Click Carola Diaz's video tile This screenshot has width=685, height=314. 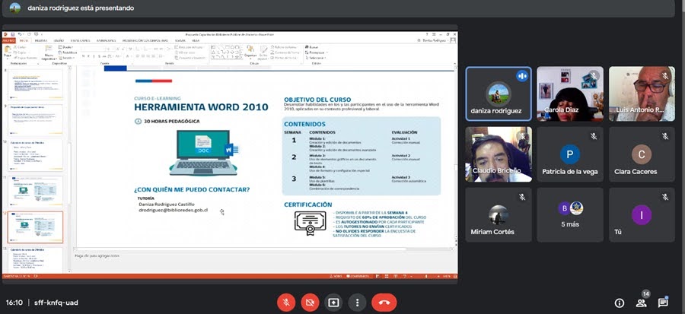[x=570, y=94]
